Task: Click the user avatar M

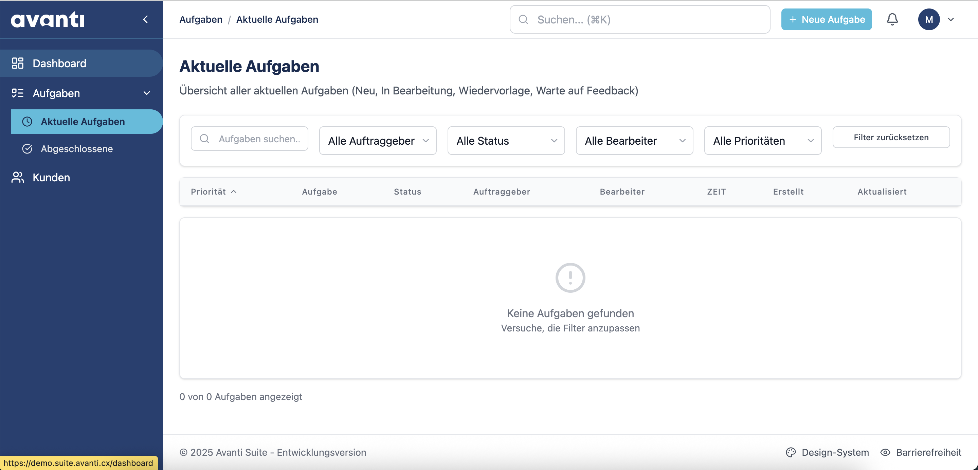Action: click(x=928, y=19)
